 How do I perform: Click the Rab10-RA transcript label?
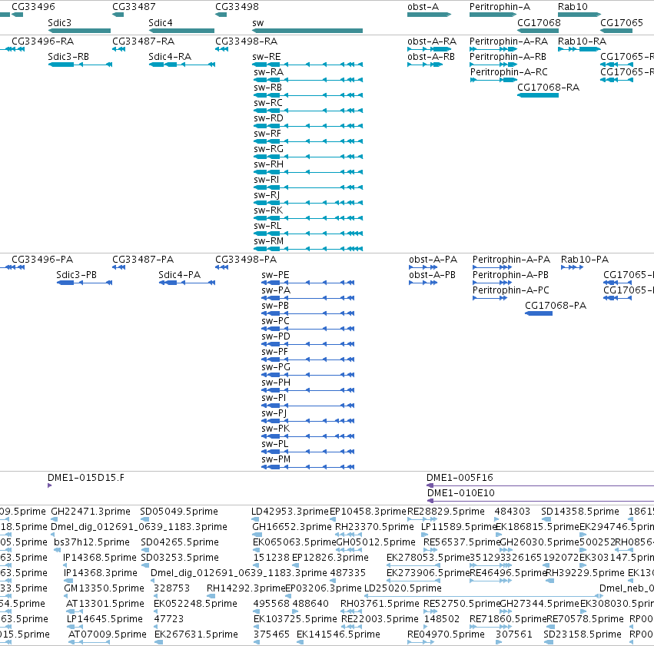pos(583,41)
